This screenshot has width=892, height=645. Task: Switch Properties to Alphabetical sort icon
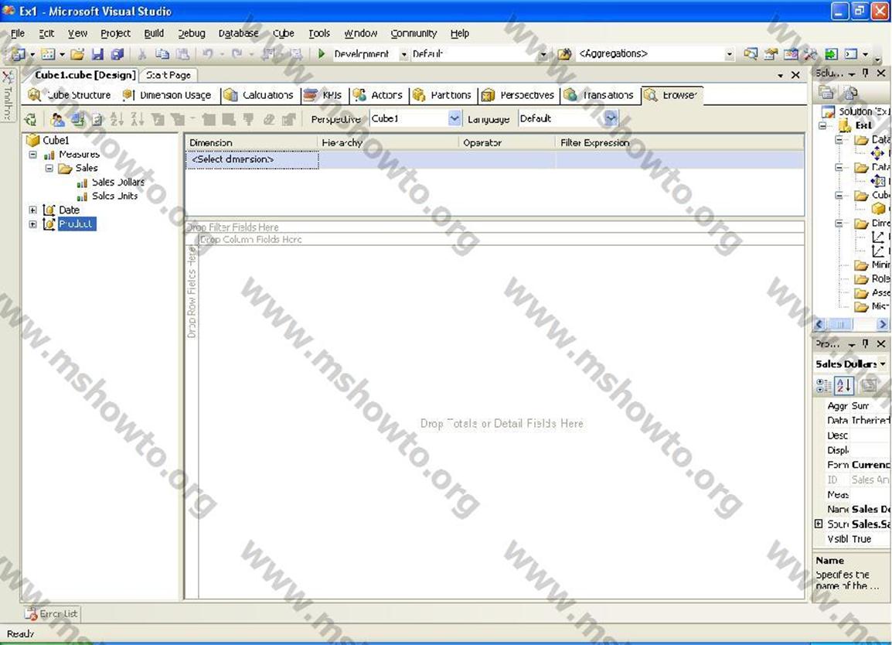[844, 385]
